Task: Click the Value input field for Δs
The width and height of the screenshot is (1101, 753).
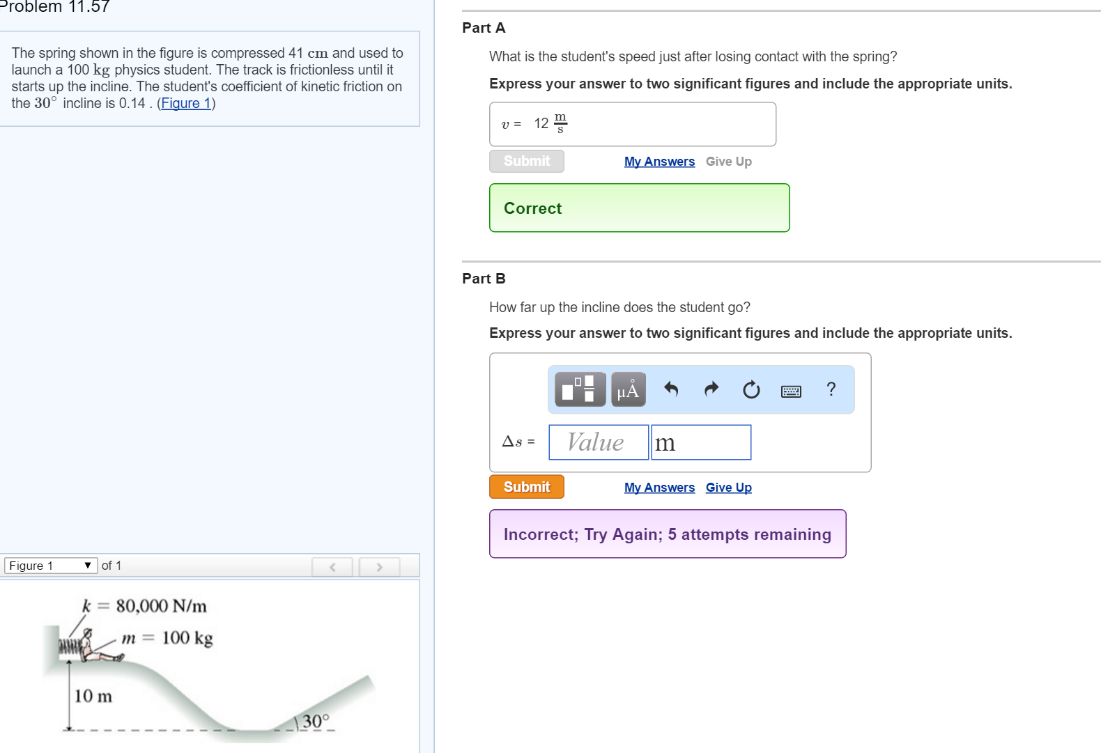Action: coord(598,442)
